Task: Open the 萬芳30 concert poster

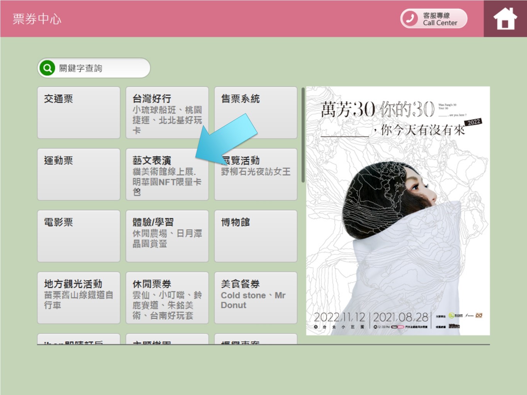Action: 398,211
